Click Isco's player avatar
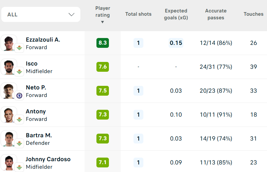The image size is (267, 172). point(8,66)
